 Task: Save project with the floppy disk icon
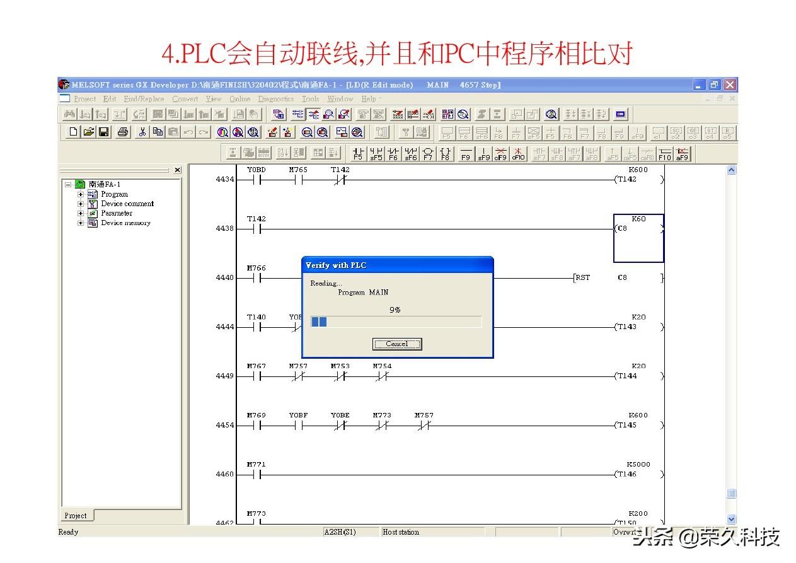(x=103, y=132)
